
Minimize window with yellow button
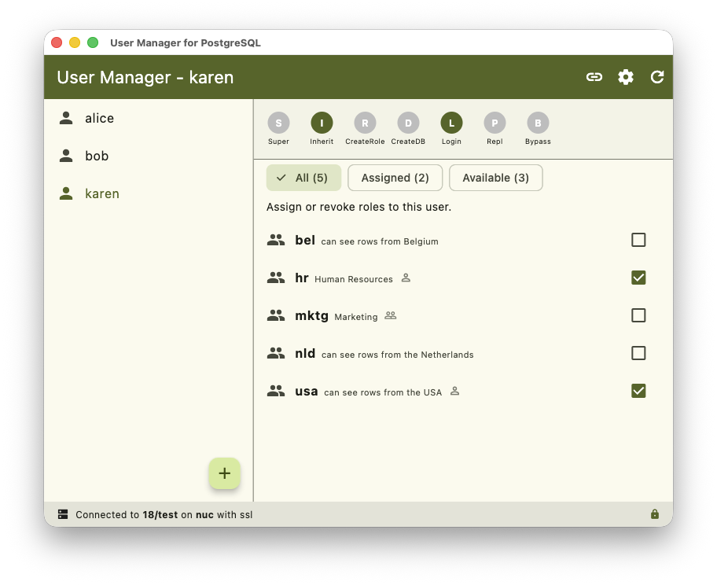pyautogui.click(x=75, y=42)
